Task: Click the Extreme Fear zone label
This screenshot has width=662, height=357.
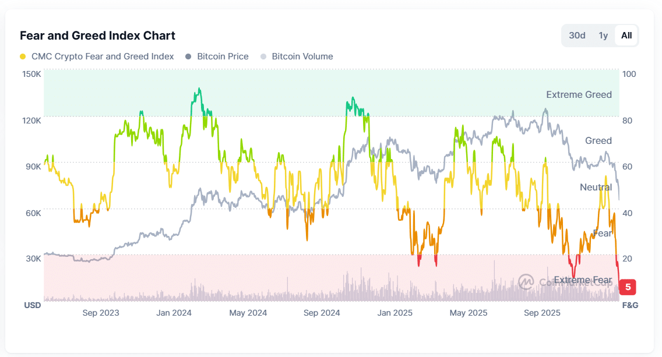Action: tap(583, 280)
